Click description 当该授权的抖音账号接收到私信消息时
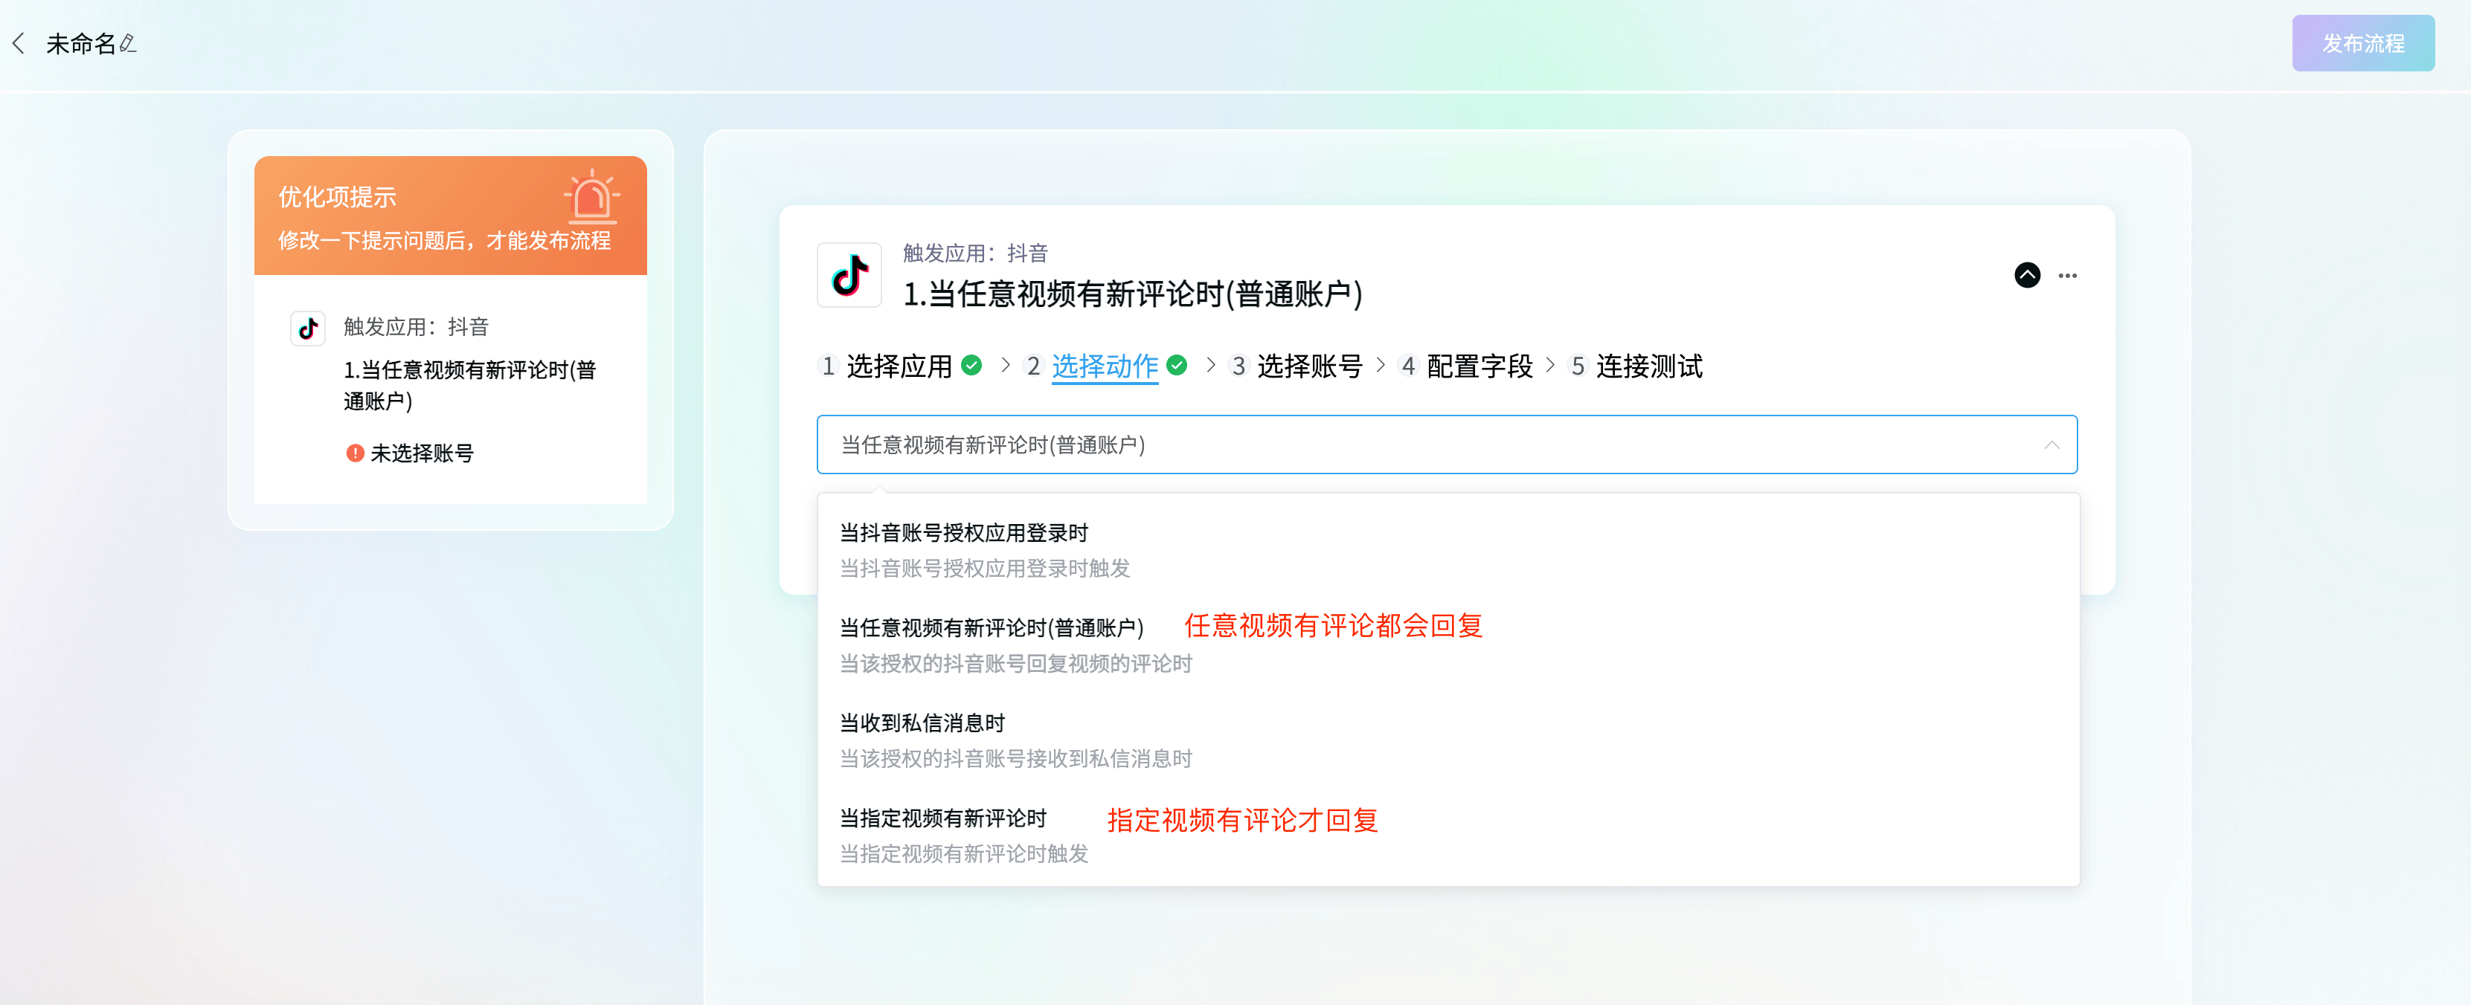The width and height of the screenshot is (2471, 1005). 1016,757
